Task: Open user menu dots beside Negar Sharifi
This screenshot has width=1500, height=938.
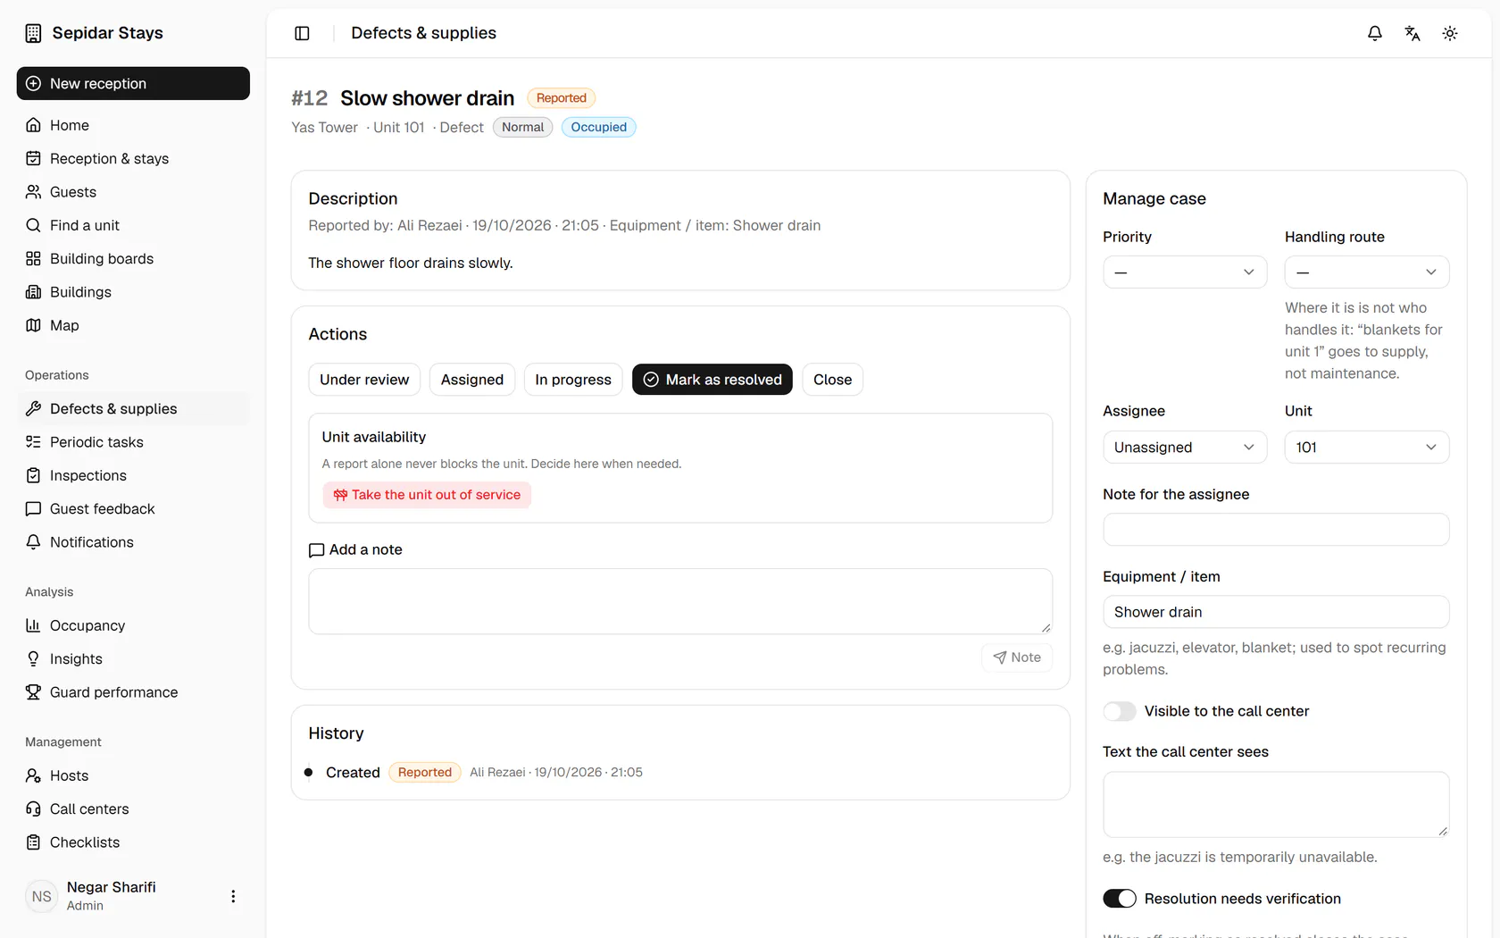Action: 233,896
